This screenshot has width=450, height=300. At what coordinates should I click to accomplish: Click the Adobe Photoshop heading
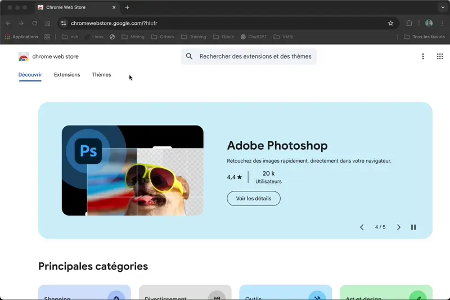(x=277, y=146)
